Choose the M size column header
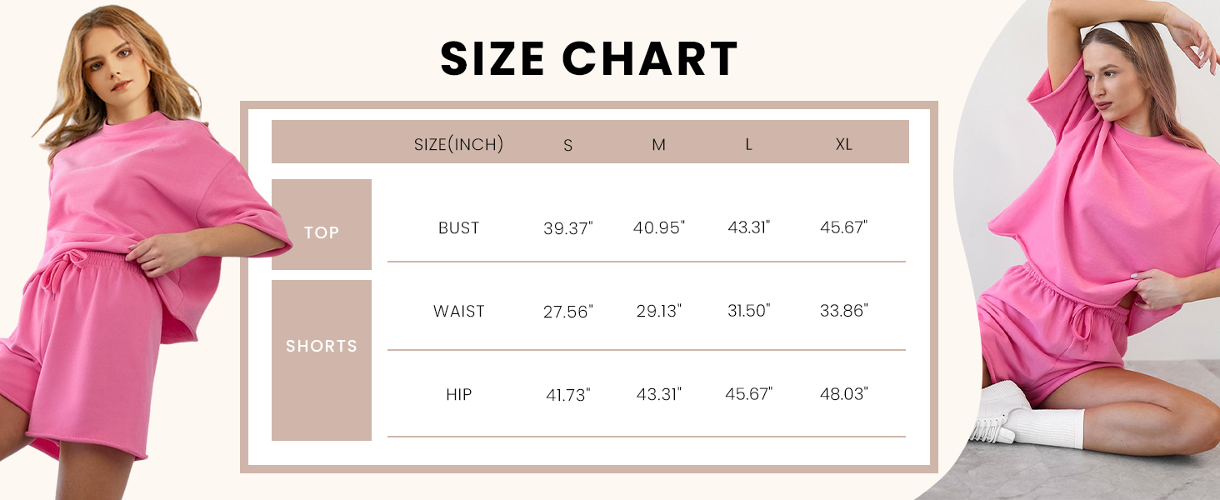 click(658, 145)
